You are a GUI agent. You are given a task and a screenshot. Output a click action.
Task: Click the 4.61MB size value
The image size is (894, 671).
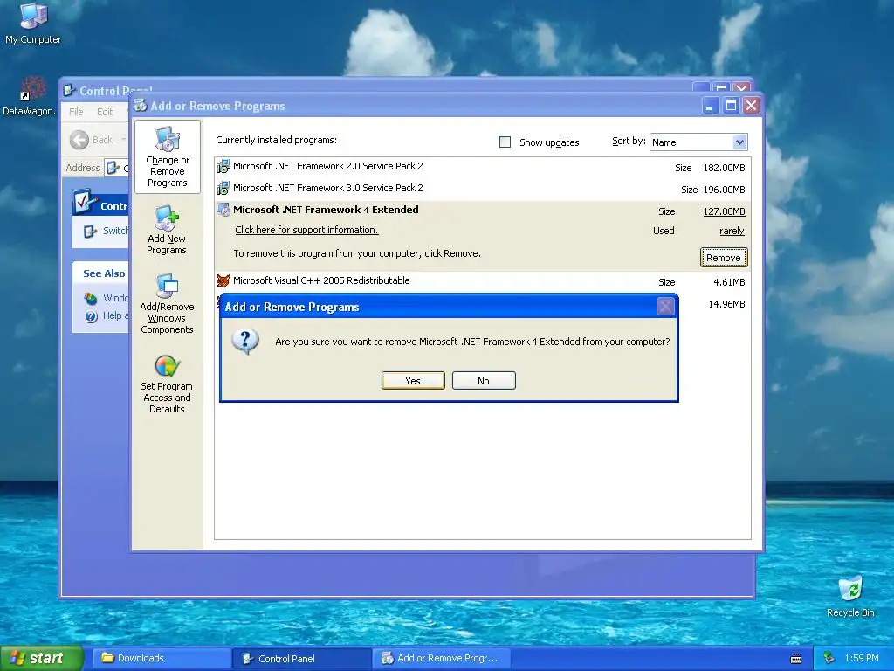pyautogui.click(x=729, y=282)
